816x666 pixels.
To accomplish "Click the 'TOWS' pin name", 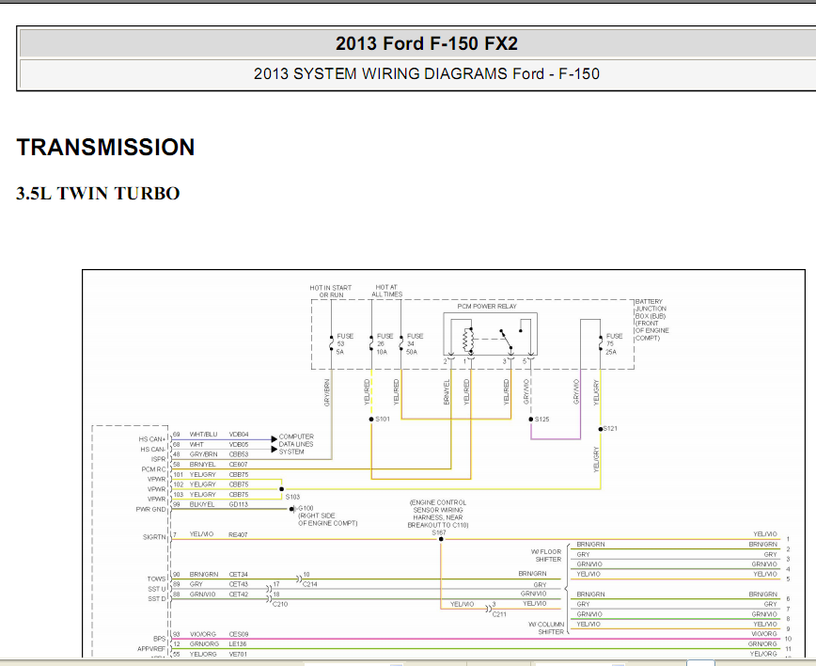I will click(x=156, y=579).
